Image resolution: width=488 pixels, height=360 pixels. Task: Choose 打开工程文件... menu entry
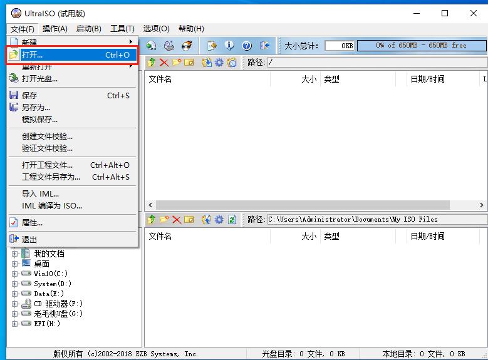coord(72,165)
